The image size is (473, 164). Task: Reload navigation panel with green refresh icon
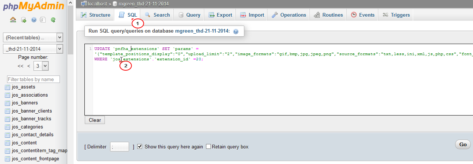coord(53,20)
